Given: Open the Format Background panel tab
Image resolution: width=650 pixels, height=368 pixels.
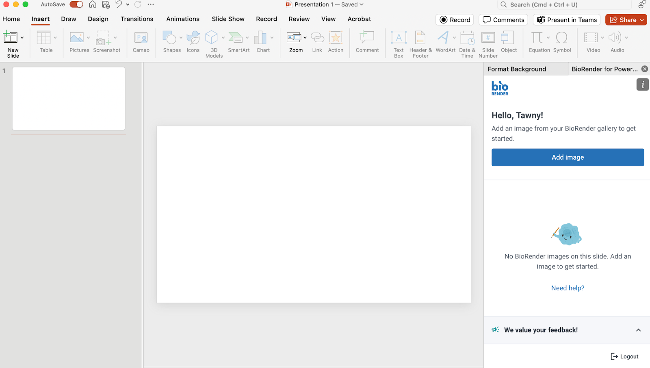Looking at the screenshot, I should (516, 69).
